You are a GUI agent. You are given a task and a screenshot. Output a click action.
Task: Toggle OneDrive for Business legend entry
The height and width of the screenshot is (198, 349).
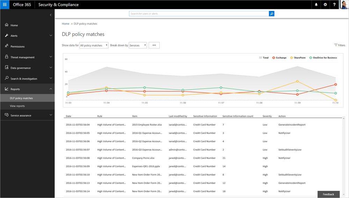pos(323,58)
